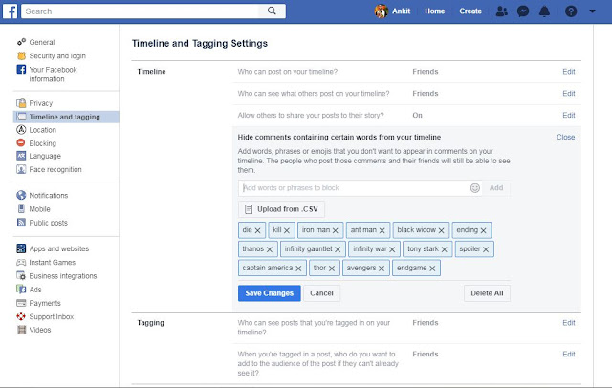Remove the blocked phrase 'ant man'
This screenshot has width=612, height=388.
(382, 230)
